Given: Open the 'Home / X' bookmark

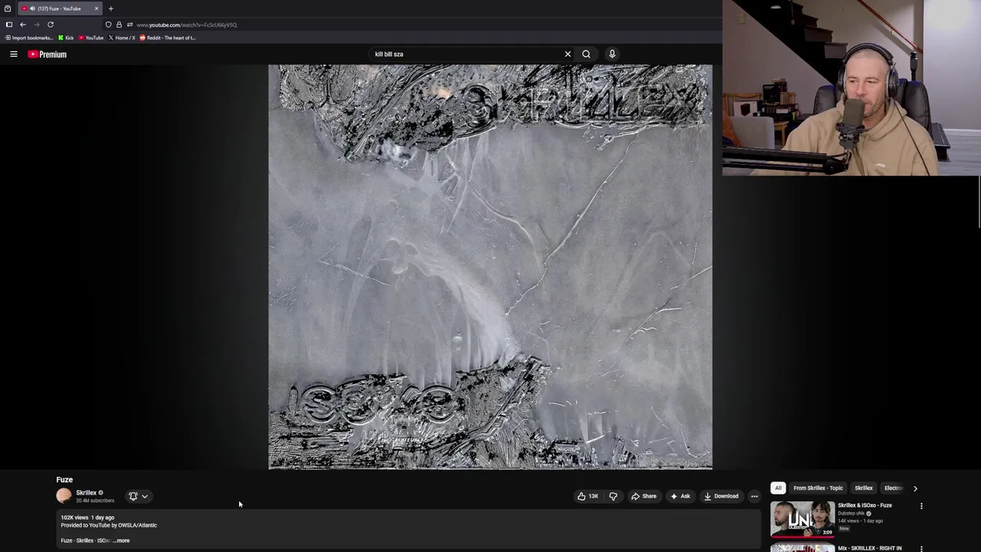Looking at the screenshot, I should pyautogui.click(x=122, y=38).
